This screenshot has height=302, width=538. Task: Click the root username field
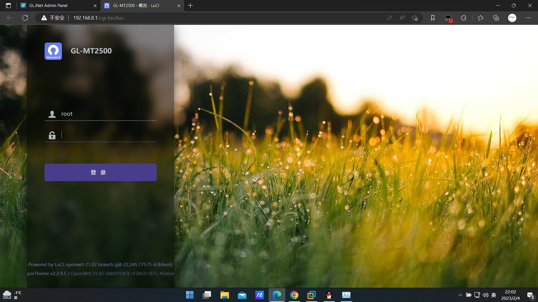tap(108, 114)
